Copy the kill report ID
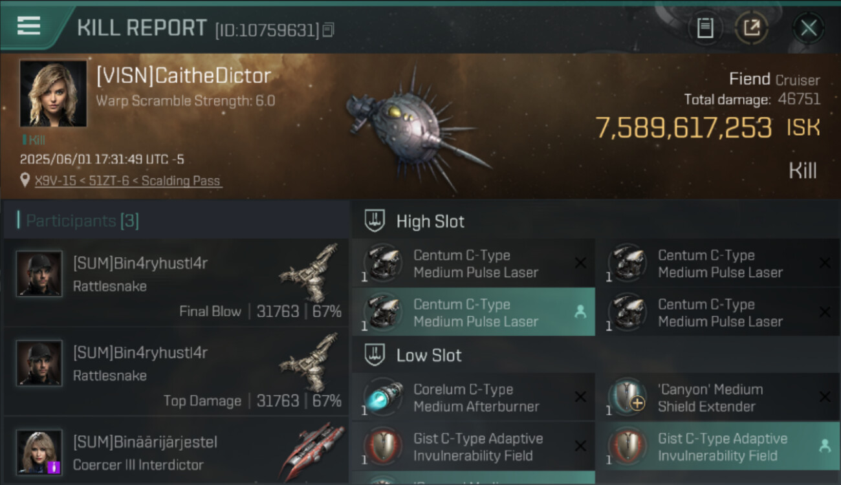 pyautogui.click(x=329, y=30)
